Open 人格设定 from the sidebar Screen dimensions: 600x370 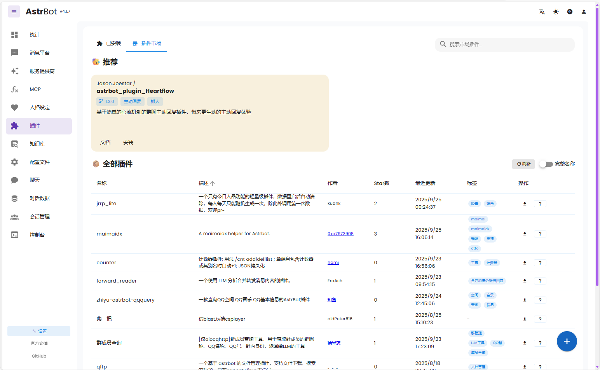click(39, 107)
